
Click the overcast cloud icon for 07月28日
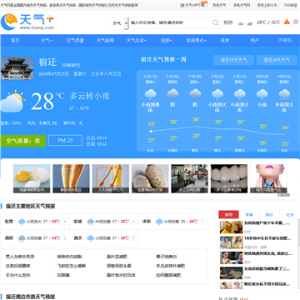point(172,93)
